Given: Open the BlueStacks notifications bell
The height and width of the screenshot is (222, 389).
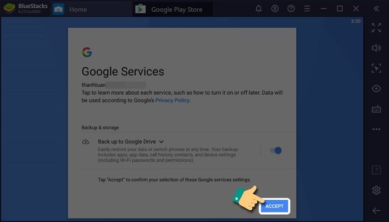Looking at the screenshot, I should 258,9.
